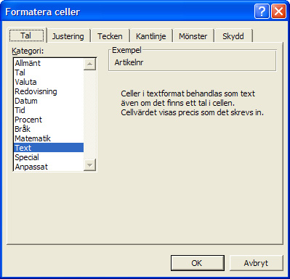This screenshot has width=290, height=279.
Task: Open the Tecken tab
Action: [110, 36]
